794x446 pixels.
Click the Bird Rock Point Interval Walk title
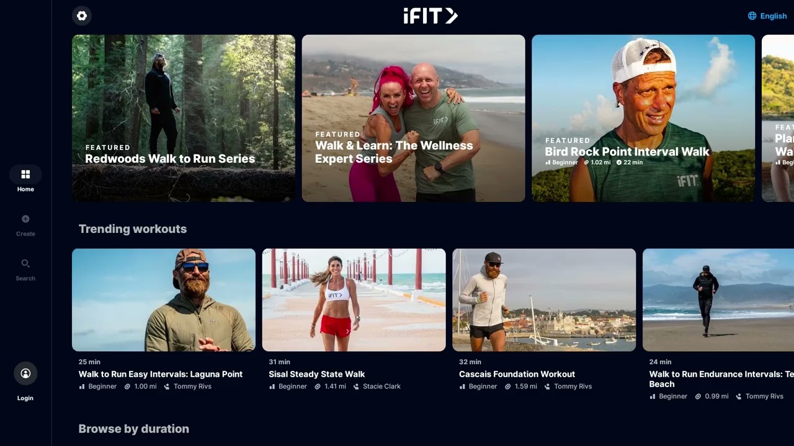[x=627, y=152]
